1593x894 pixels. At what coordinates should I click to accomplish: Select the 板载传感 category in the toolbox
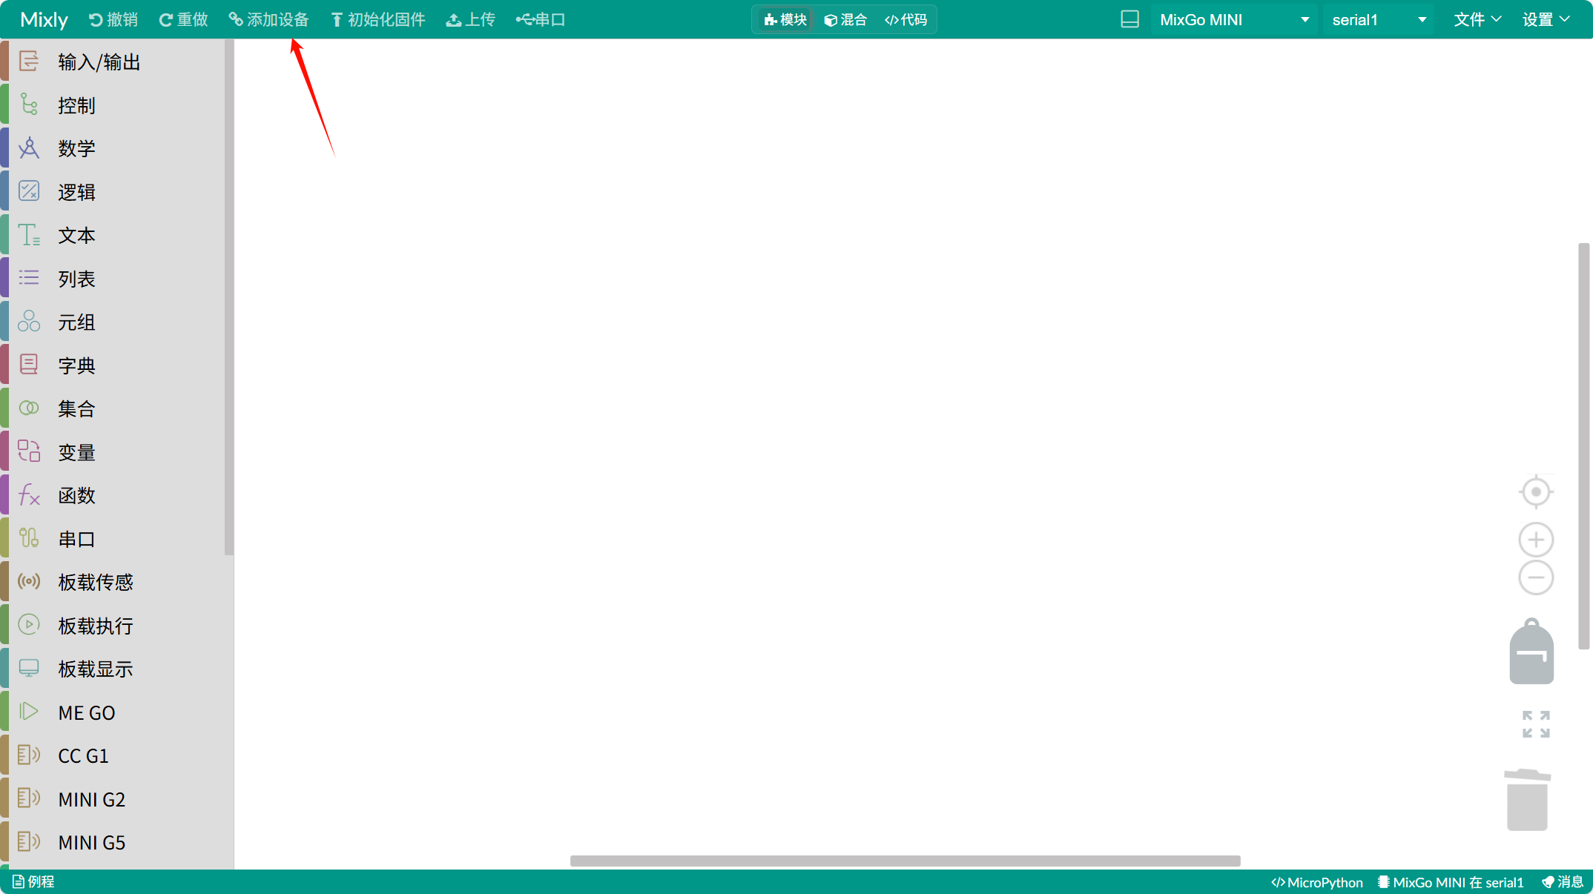point(96,583)
